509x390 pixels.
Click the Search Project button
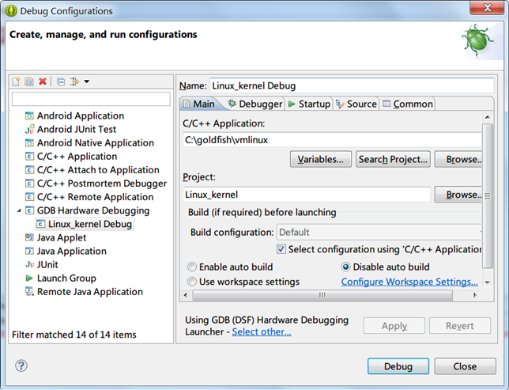pos(393,159)
